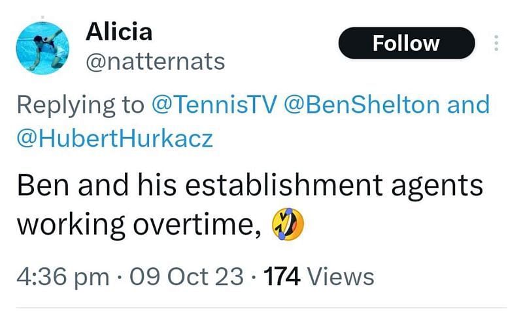Click the word "agents" in the tweet
Image resolution: width=523 pixels, height=326 pixels.
tap(437, 187)
